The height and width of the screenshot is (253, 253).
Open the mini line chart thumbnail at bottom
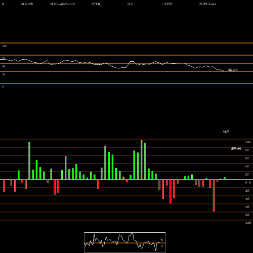125,242
